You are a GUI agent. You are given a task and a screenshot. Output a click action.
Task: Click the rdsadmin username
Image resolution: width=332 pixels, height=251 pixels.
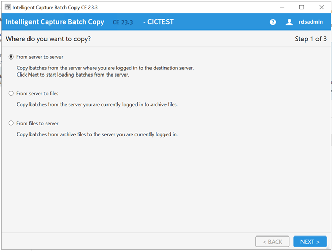point(311,22)
